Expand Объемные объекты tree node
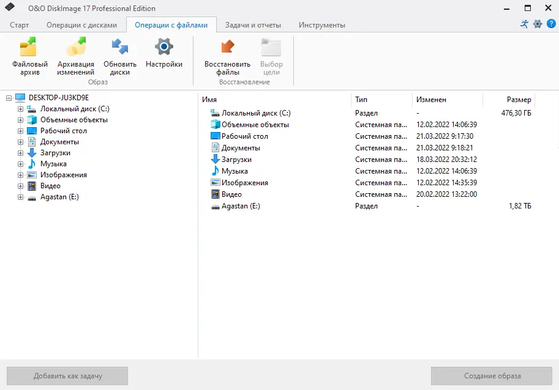559x390 pixels. click(x=20, y=120)
